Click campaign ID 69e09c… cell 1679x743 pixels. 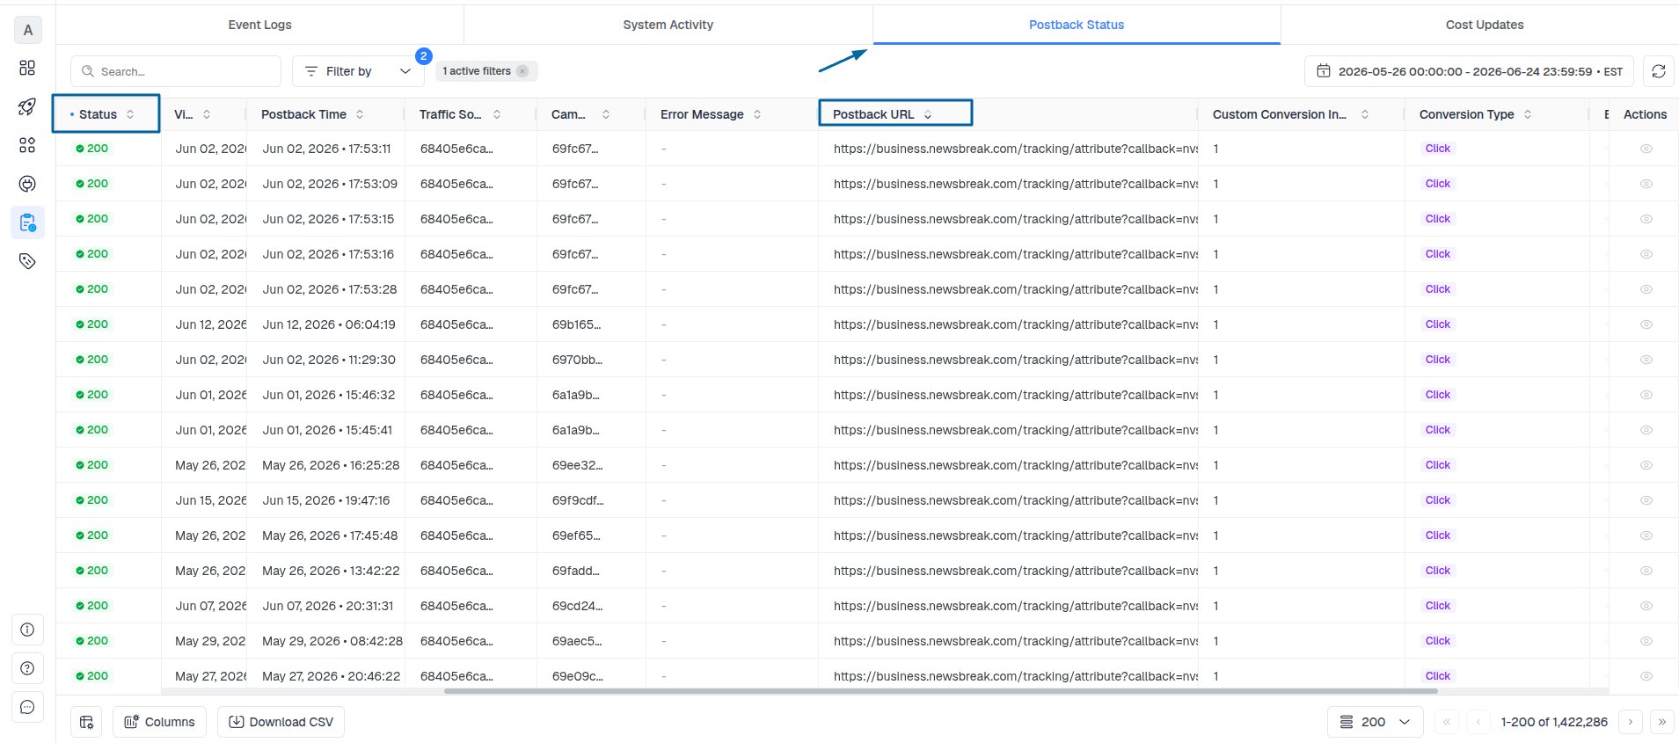(577, 676)
